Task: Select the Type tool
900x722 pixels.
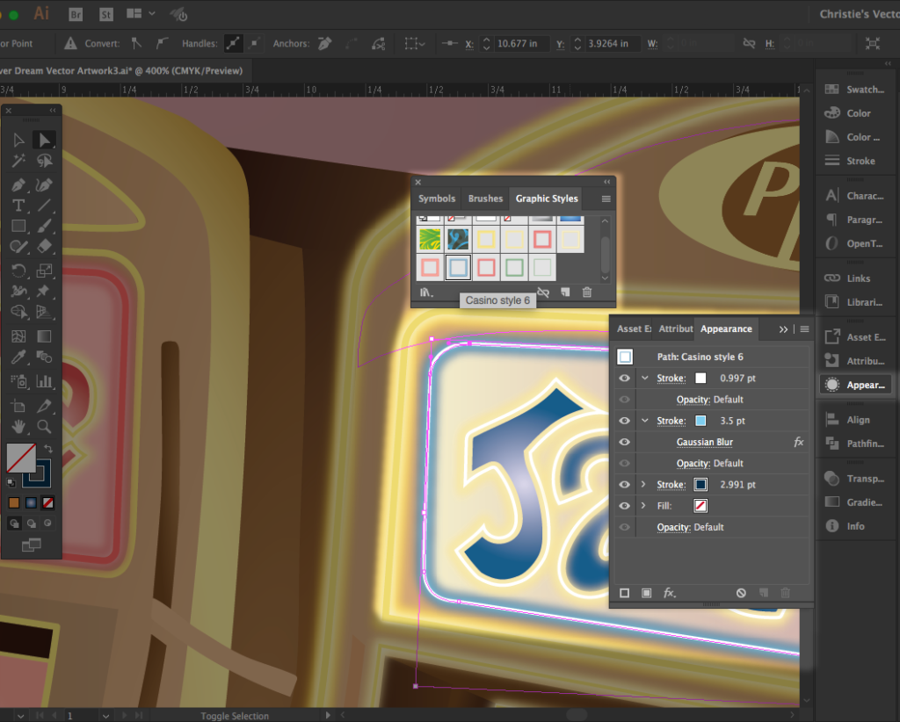Action: pyautogui.click(x=18, y=206)
